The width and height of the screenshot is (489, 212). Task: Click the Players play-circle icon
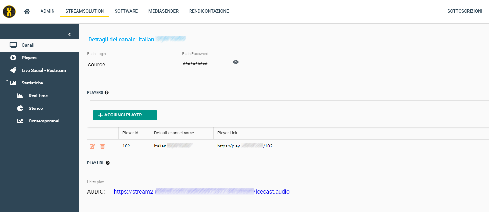point(13,58)
